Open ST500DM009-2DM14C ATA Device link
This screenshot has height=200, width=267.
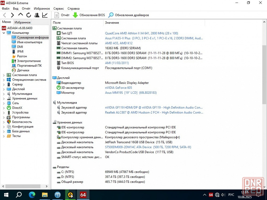click(148, 147)
